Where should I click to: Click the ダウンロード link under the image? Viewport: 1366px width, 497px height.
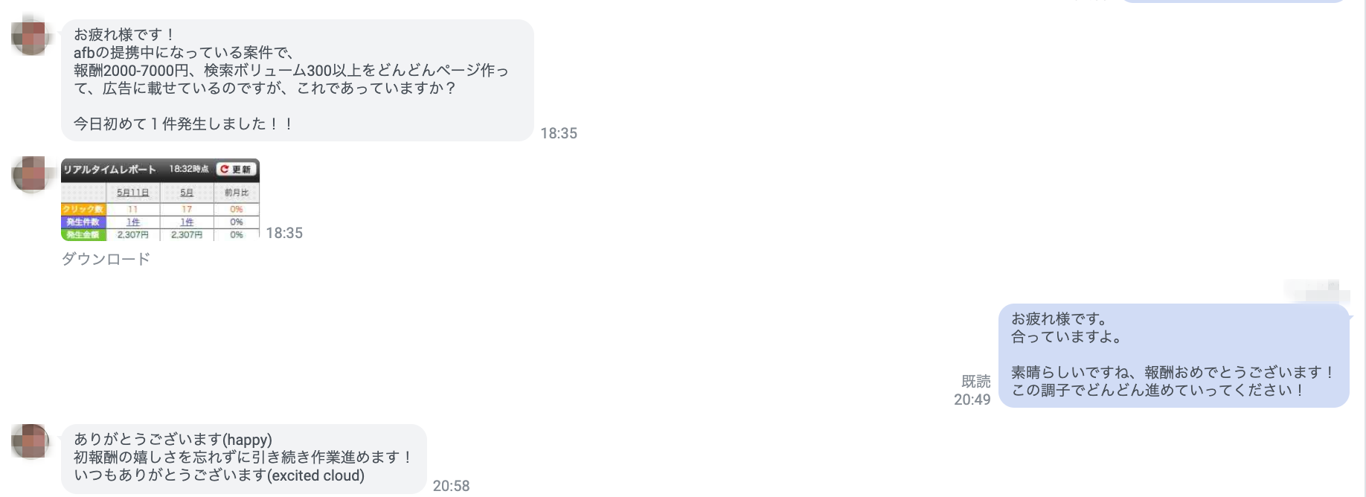106,259
